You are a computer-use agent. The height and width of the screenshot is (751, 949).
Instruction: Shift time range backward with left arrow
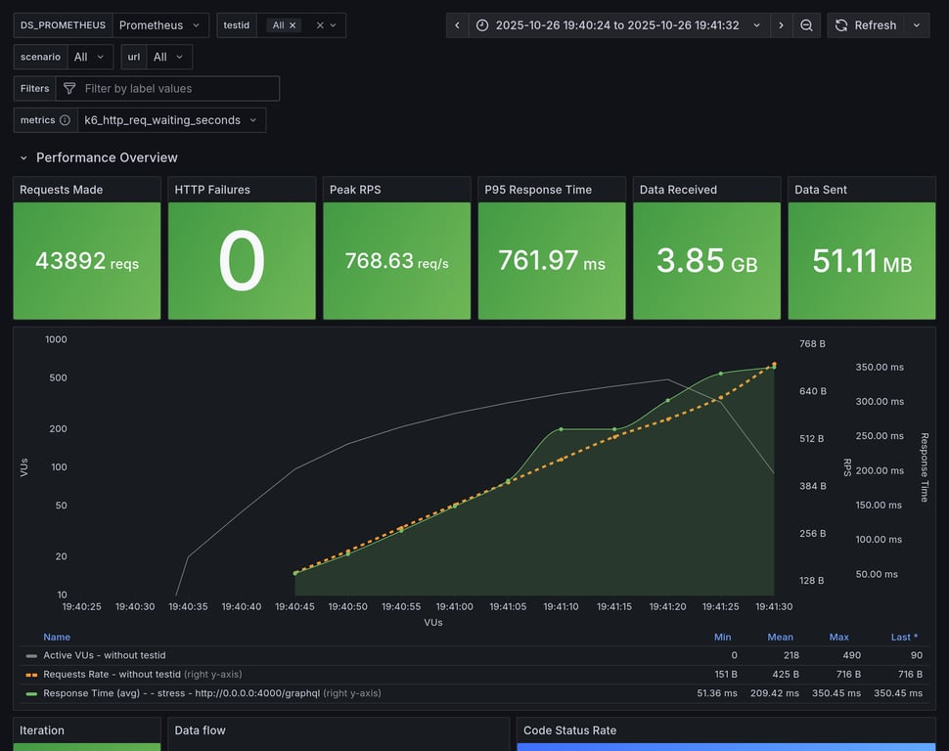tap(457, 25)
